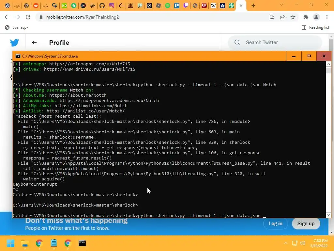Open the Reading list panel
Viewport: 334px width, 251px height.
315,27
